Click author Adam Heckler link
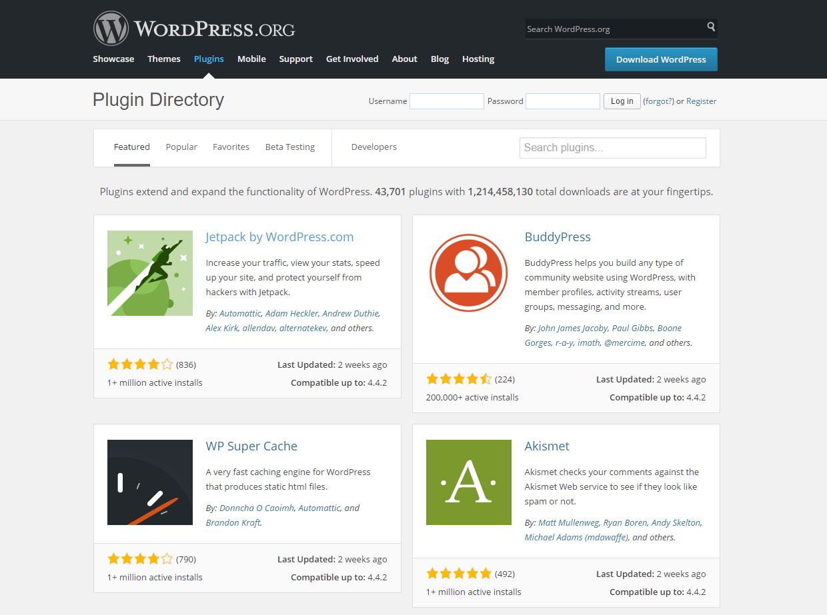This screenshot has height=615, width=827. pos(291,313)
